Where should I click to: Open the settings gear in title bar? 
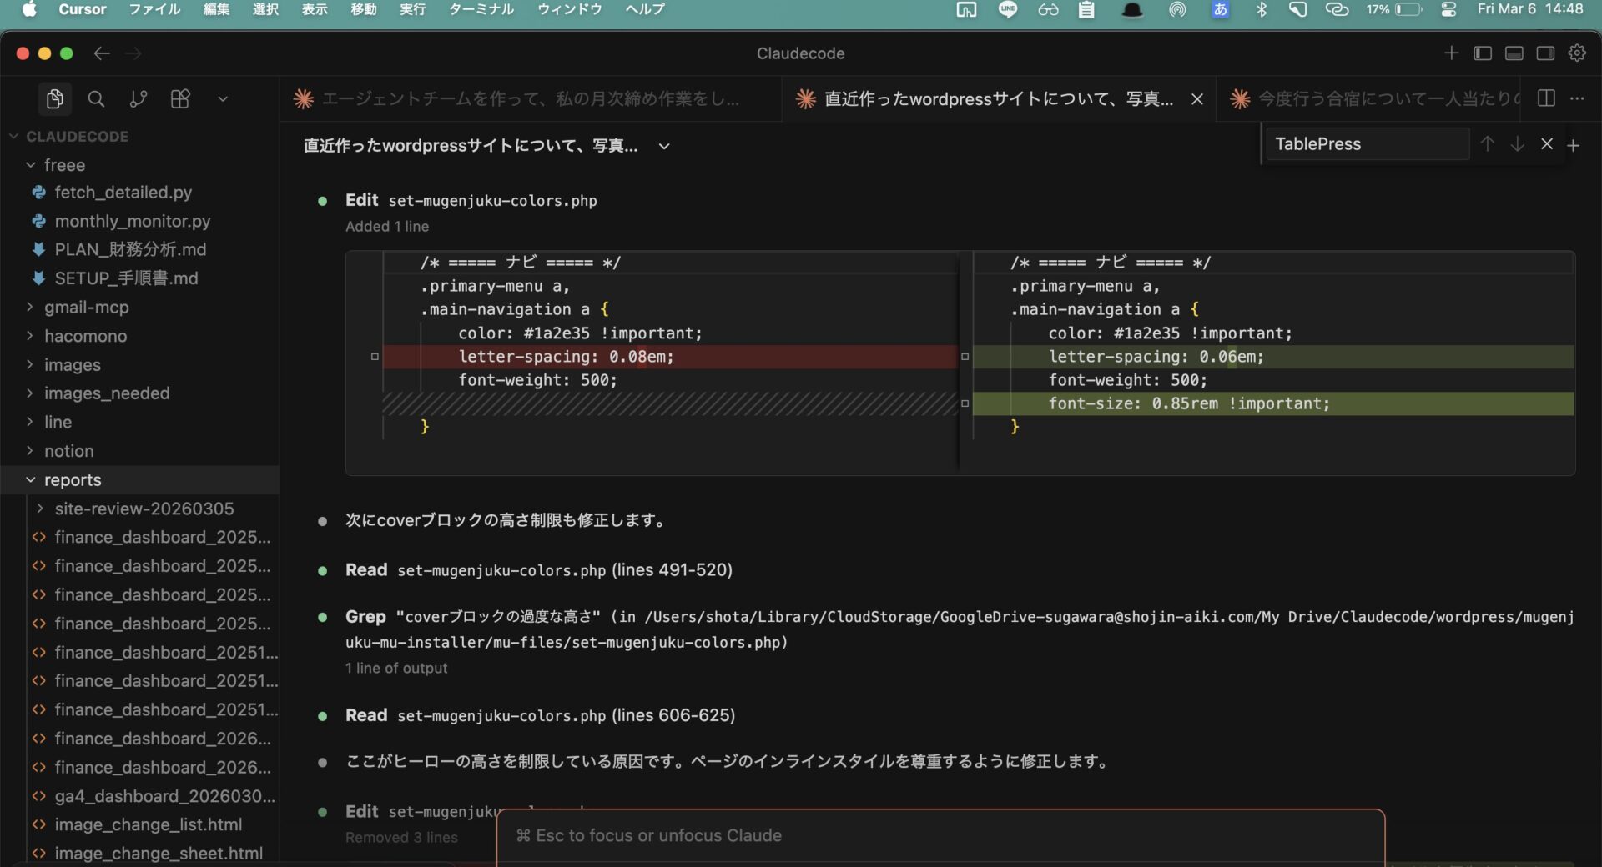coord(1576,53)
